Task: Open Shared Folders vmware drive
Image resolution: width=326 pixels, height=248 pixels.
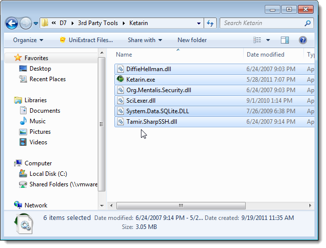Action: 63,184
